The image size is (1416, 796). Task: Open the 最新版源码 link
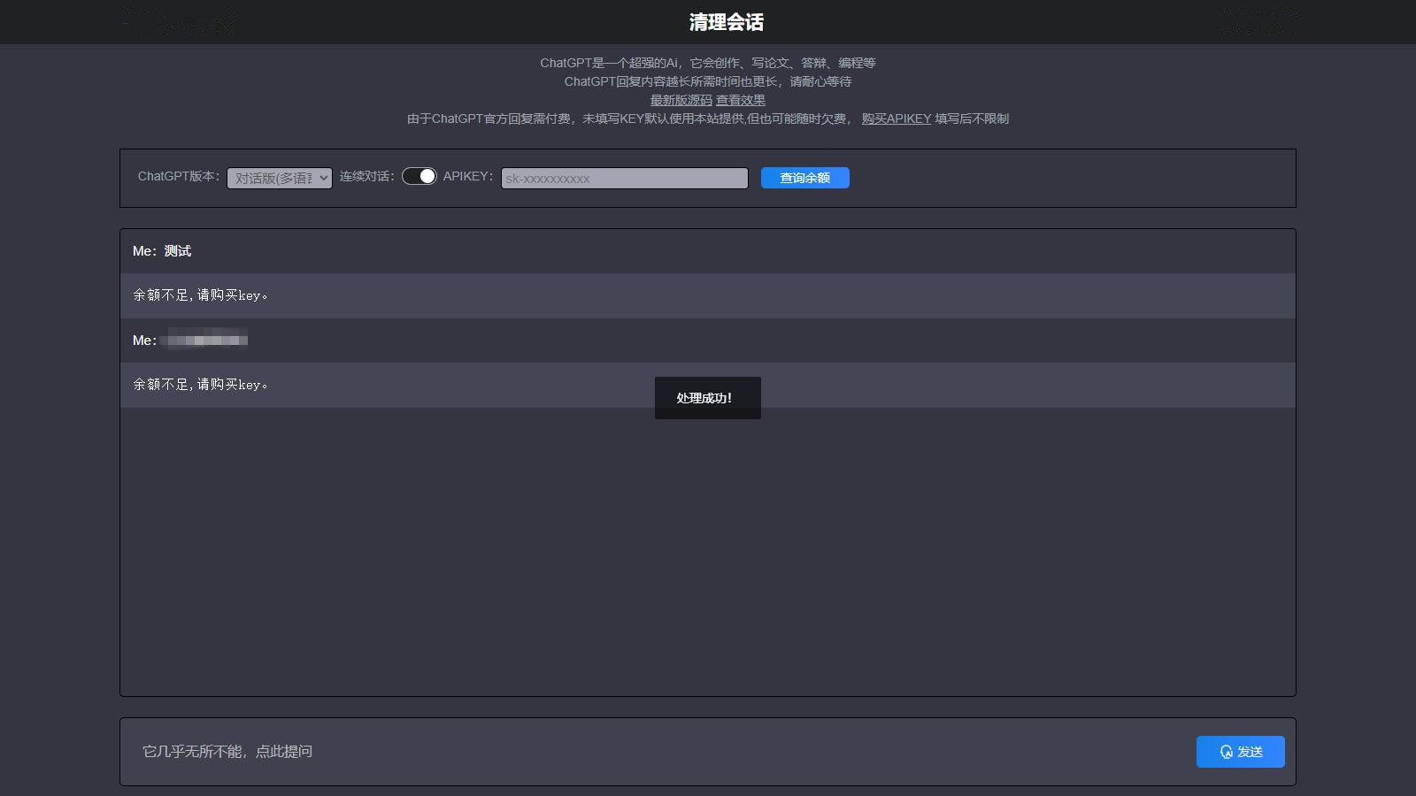[x=681, y=100]
